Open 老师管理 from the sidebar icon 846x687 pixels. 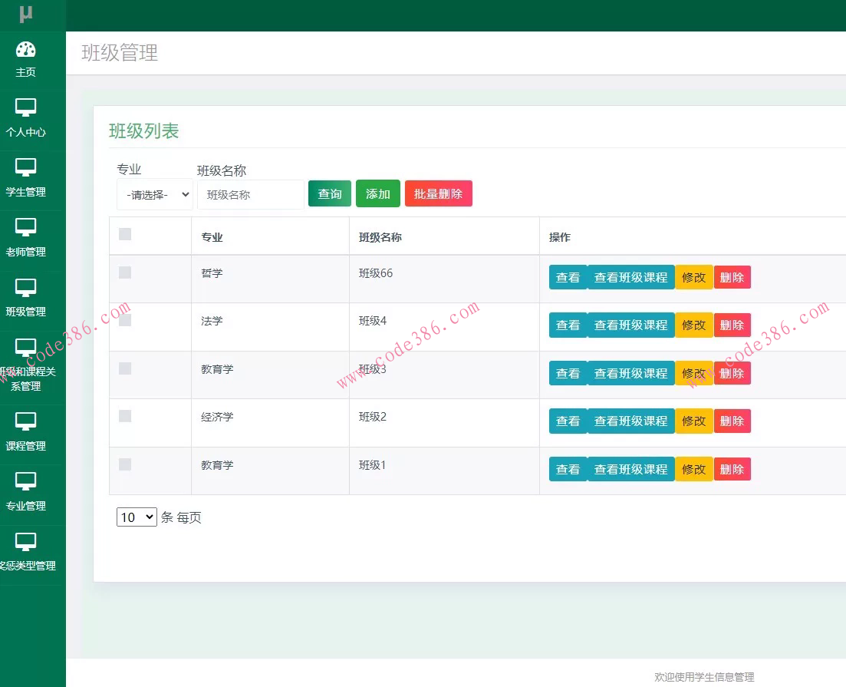pos(25,226)
